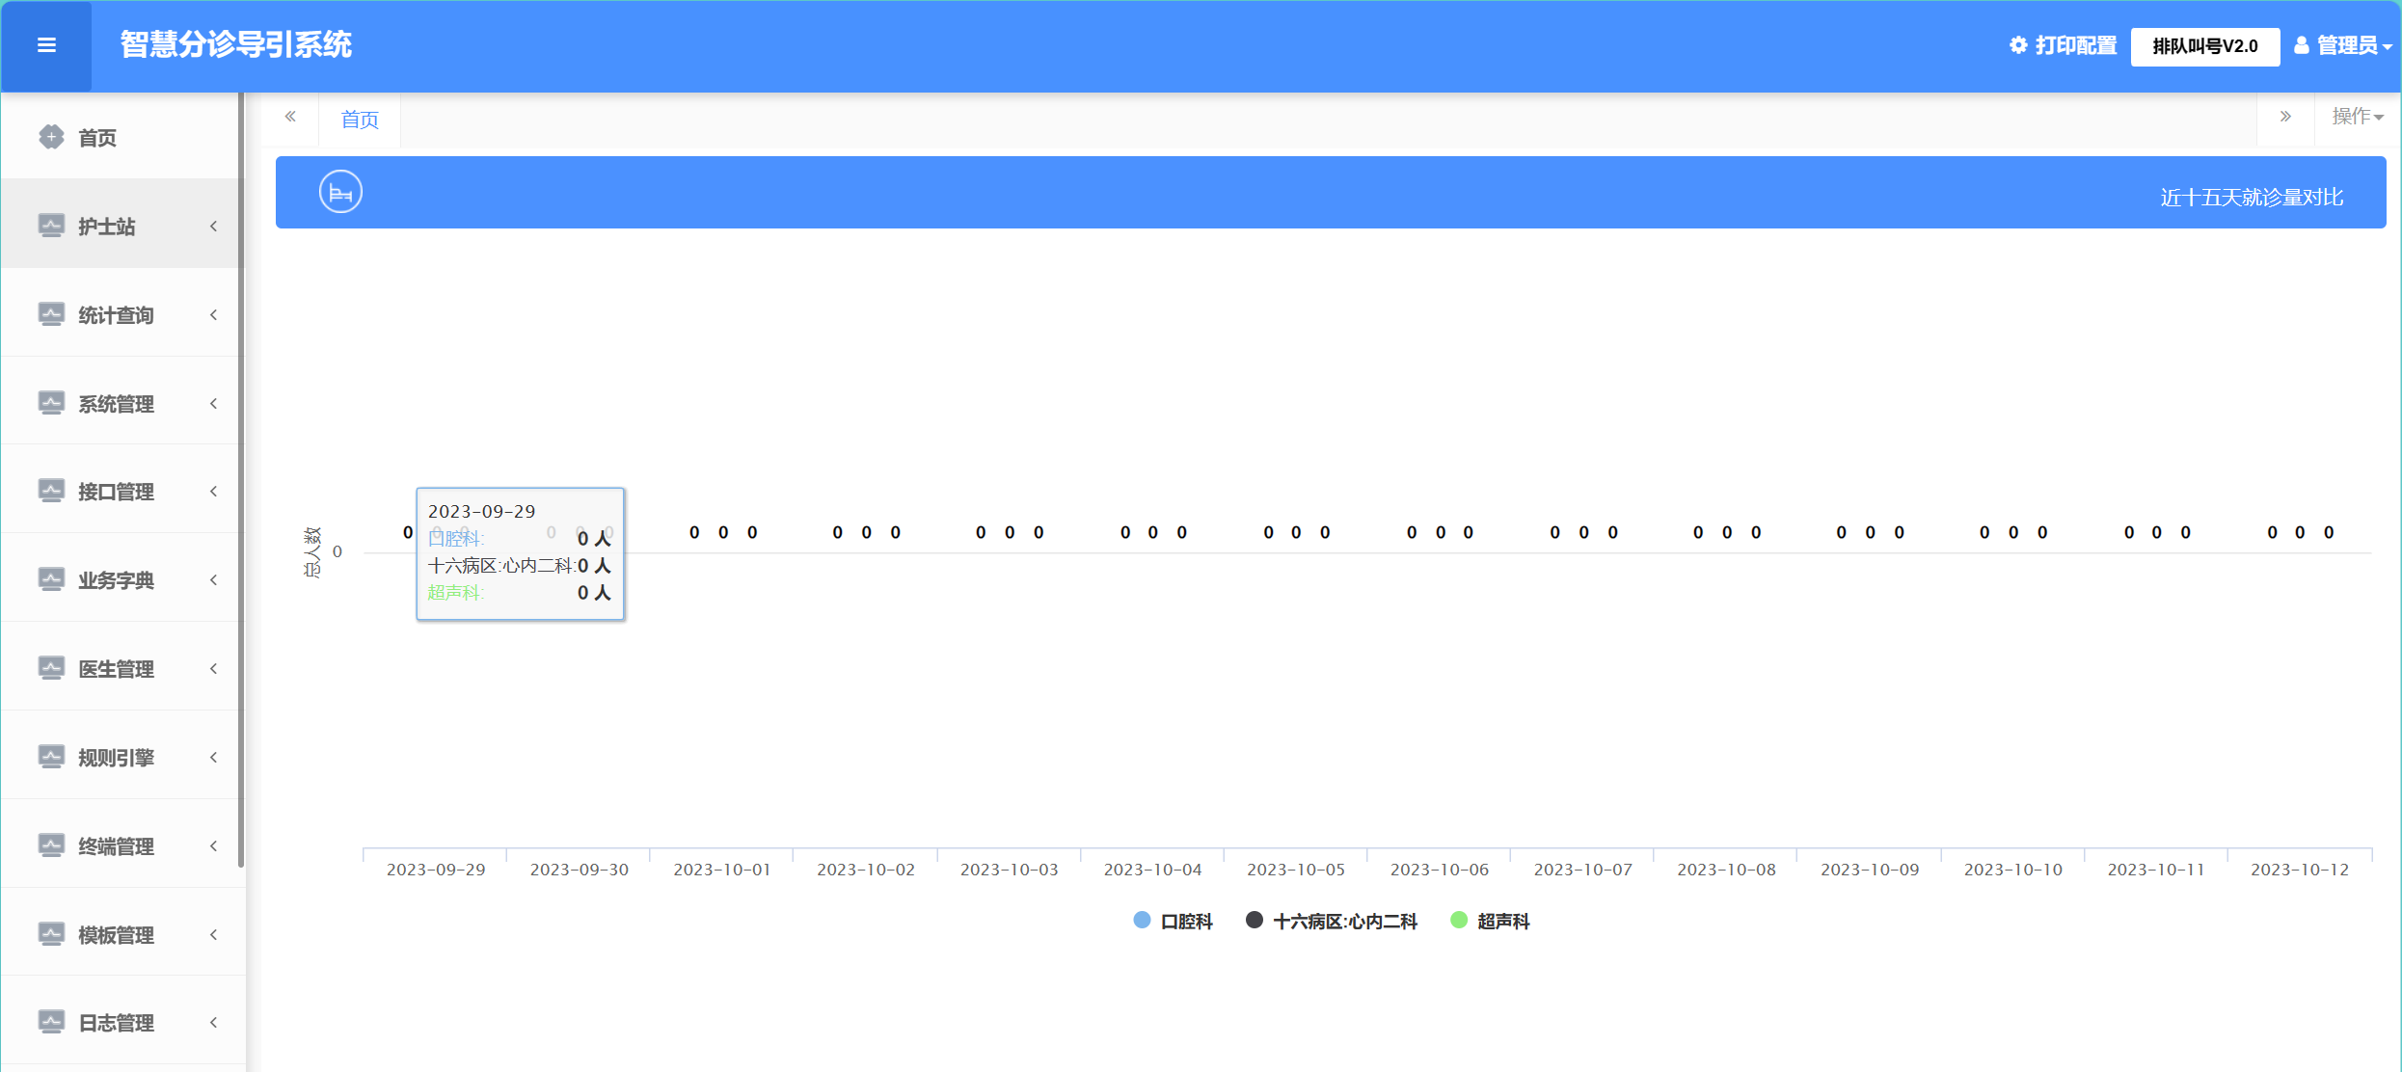Select 医生管理 menu item
Screen dimensions: 2402x1072
pos(121,668)
